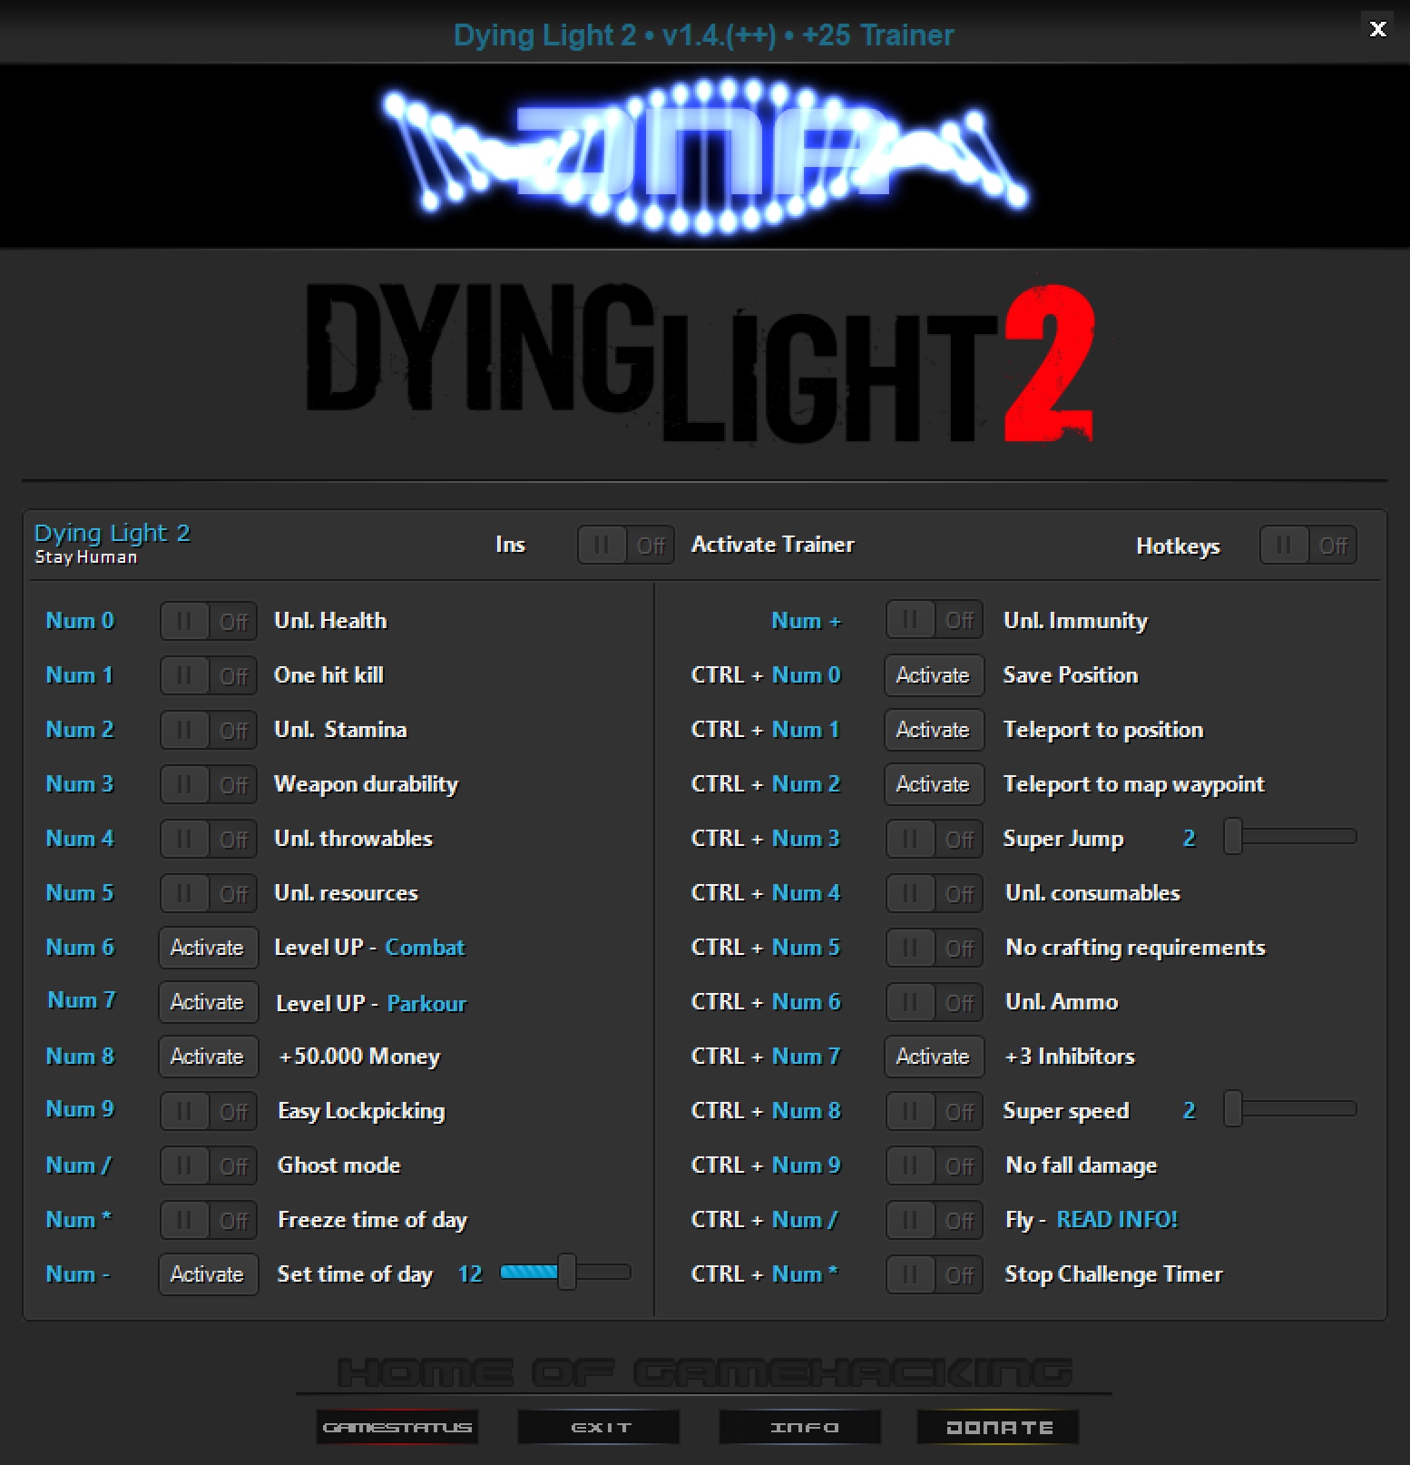Activate Level UP Combat
This screenshot has width=1410, height=1465.
click(209, 948)
